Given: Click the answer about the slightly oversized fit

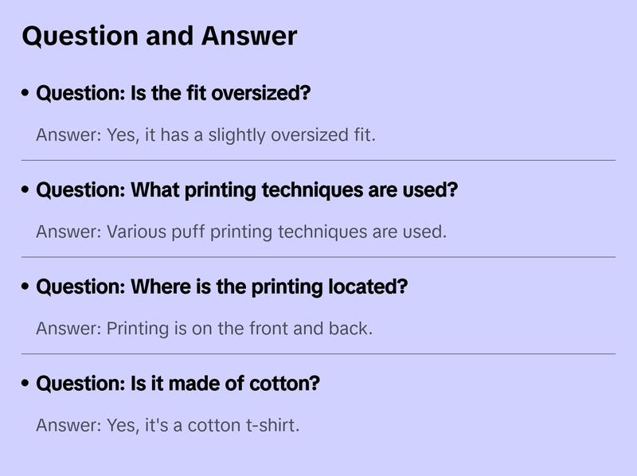Looking at the screenshot, I should pos(205,135).
